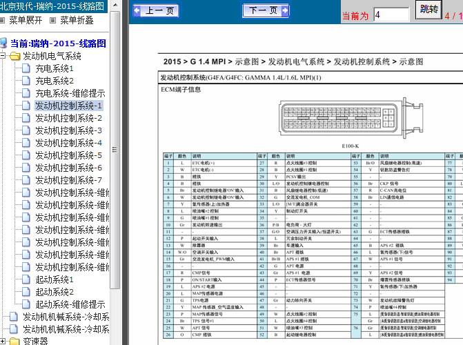Open 发动机控制系统-4 entry
Screen dimensions: 463x345
click(68, 143)
